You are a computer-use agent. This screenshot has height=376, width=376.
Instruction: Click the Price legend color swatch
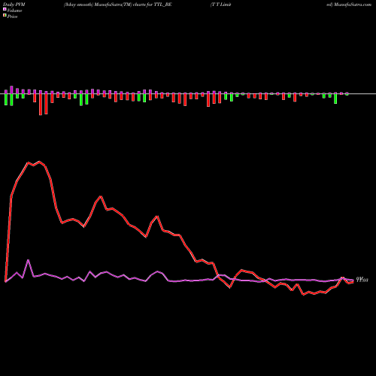(x=5, y=15)
